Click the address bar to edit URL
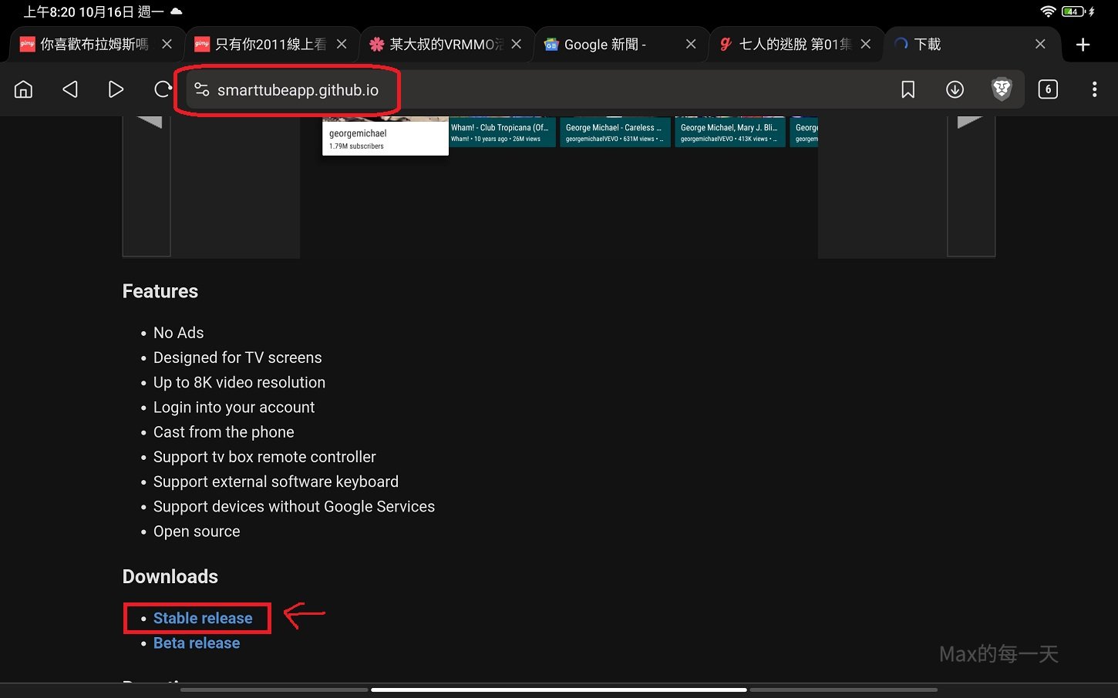Viewport: 1118px width, 698px height. coord(299,89)
